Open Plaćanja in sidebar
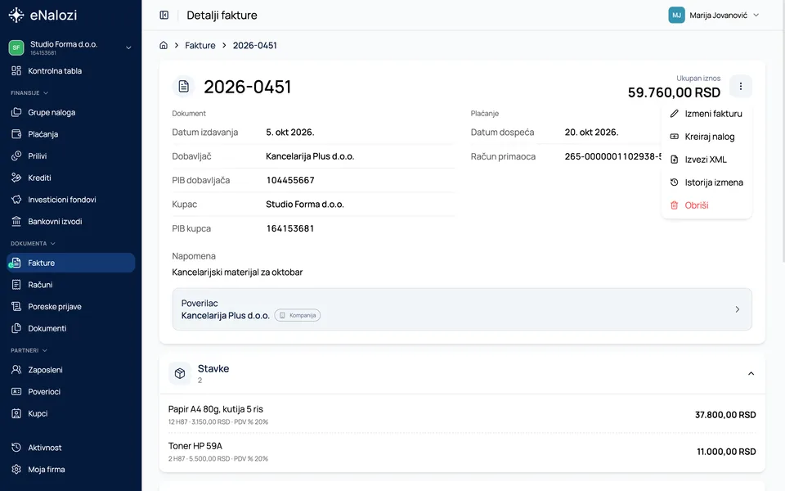Viewport: 785px width, 491px height. (70, 134)
